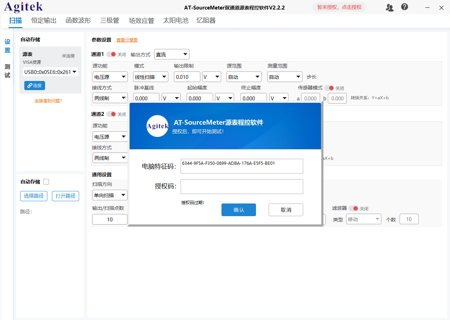This screenshot has width=450, height=320.
Task: Switch to 测试 in the left sidebar
Action: 7,71
